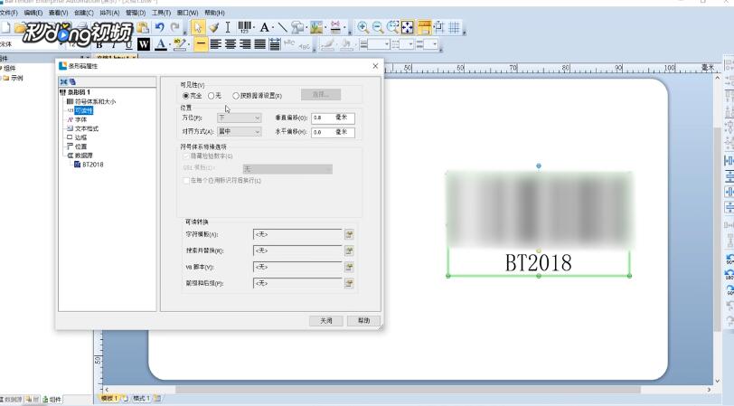This screenshot has width=734, height=406.
Task: Open the line width dropdown in toolbar
Action: pos(378,44)
